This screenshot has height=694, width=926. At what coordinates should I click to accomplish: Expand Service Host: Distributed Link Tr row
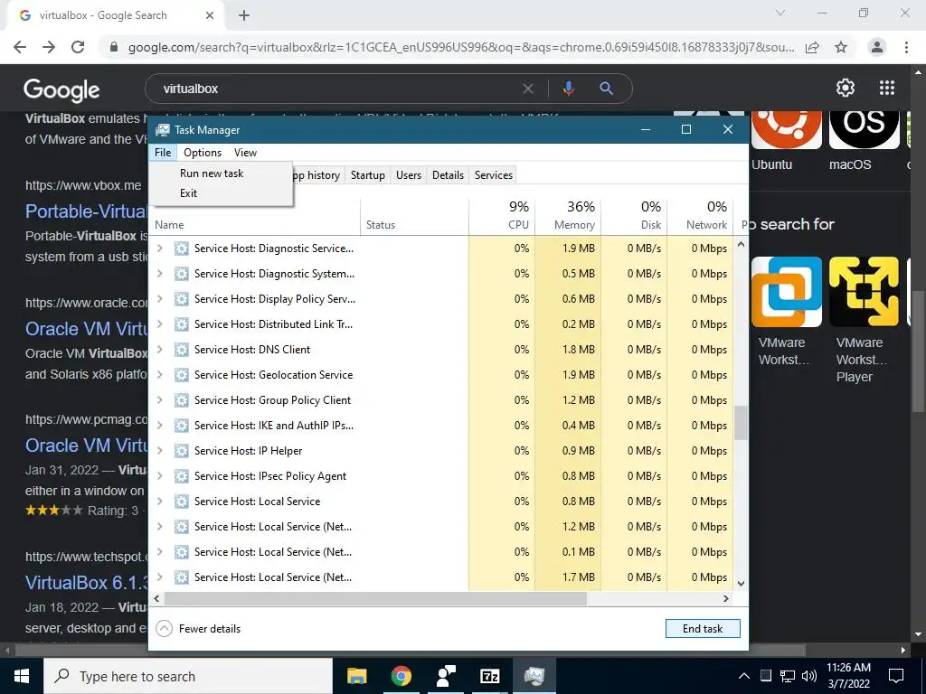point(159,324)
